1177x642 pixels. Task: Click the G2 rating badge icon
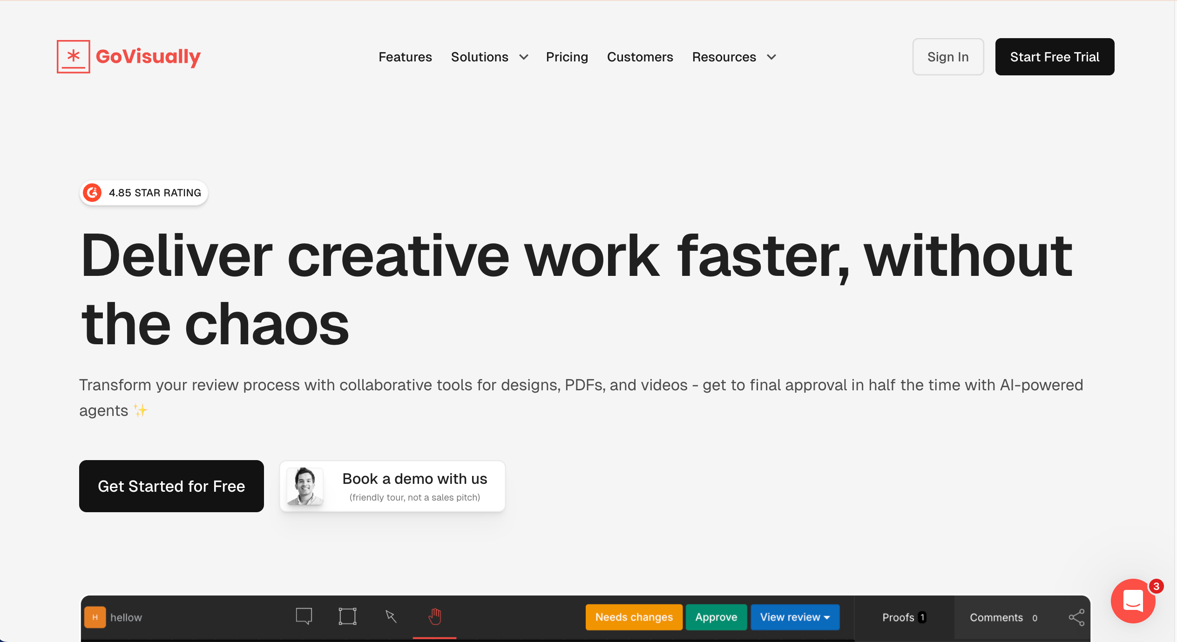tap(93, 193)
